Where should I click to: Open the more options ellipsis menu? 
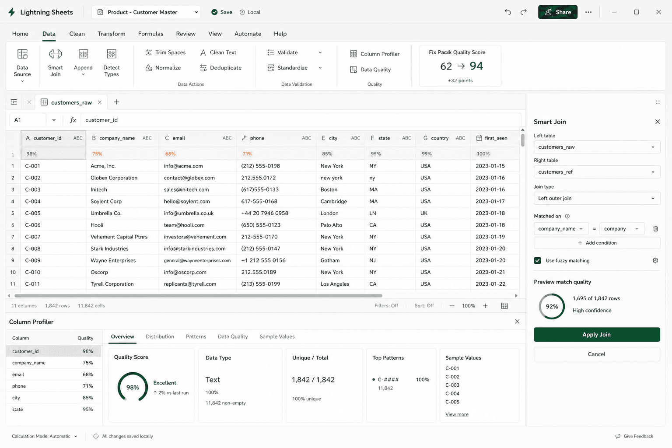pos(588,12)
